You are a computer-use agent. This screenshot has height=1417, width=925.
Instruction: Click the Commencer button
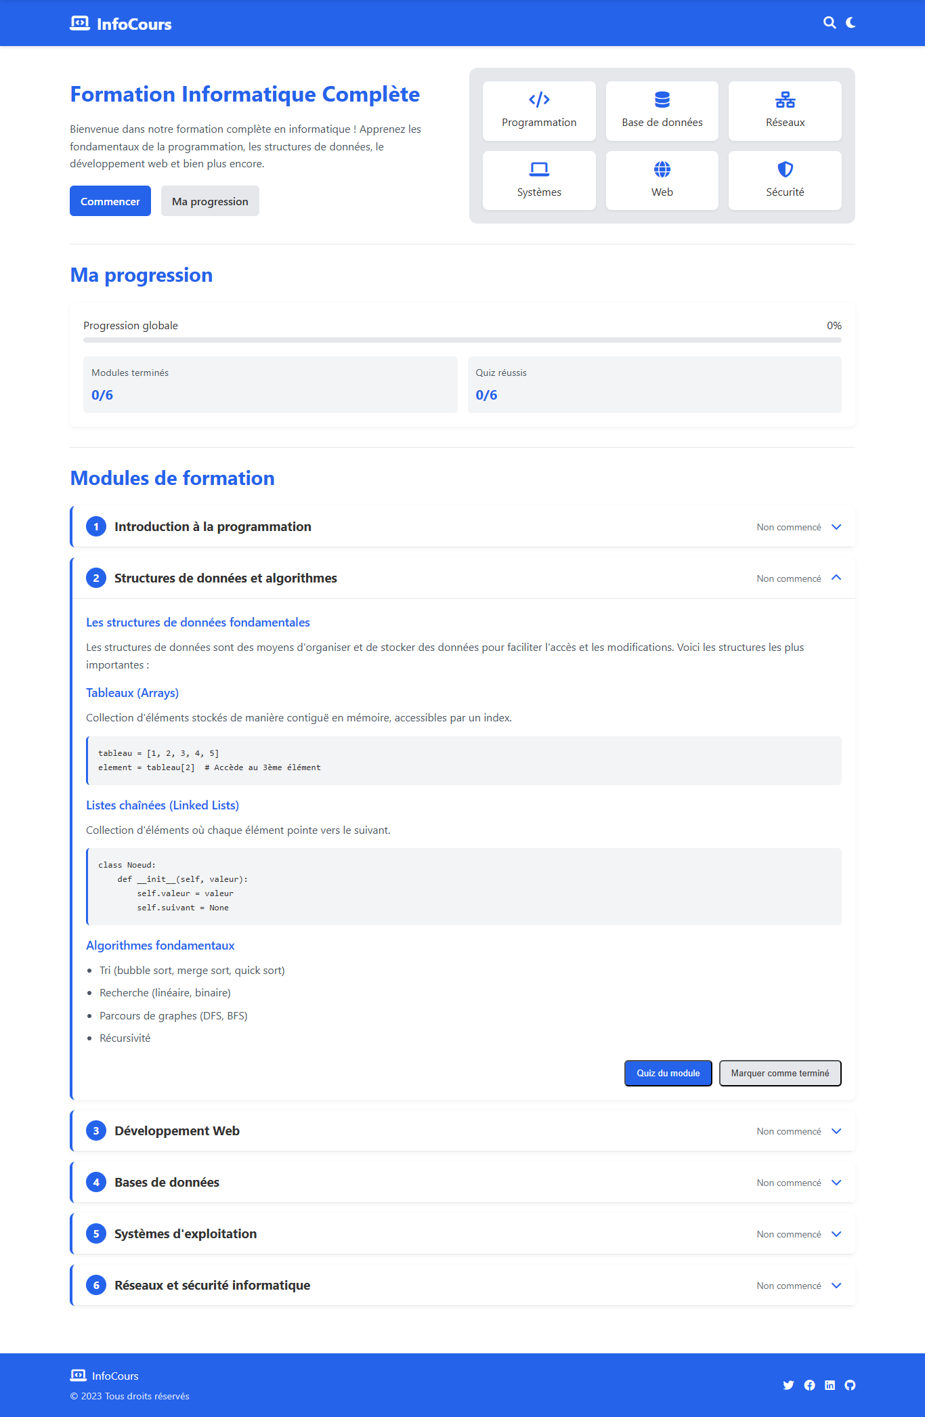(x=110, y=201)
